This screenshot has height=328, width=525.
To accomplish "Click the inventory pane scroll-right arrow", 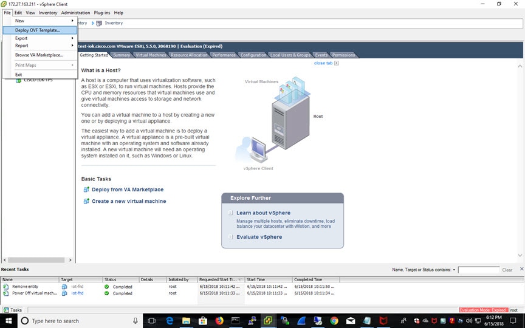I will tap(70, 260).
